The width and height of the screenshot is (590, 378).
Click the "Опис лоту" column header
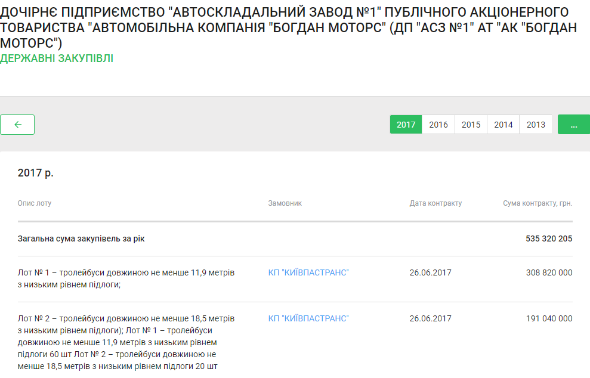tap(35, 203)
